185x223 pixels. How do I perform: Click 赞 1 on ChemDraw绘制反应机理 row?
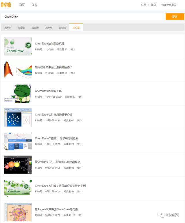pyautogui.click(x=73, y=49)
